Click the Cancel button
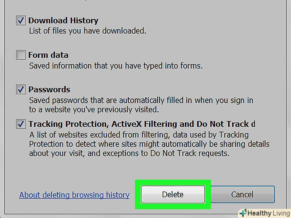 coord(242,195)
